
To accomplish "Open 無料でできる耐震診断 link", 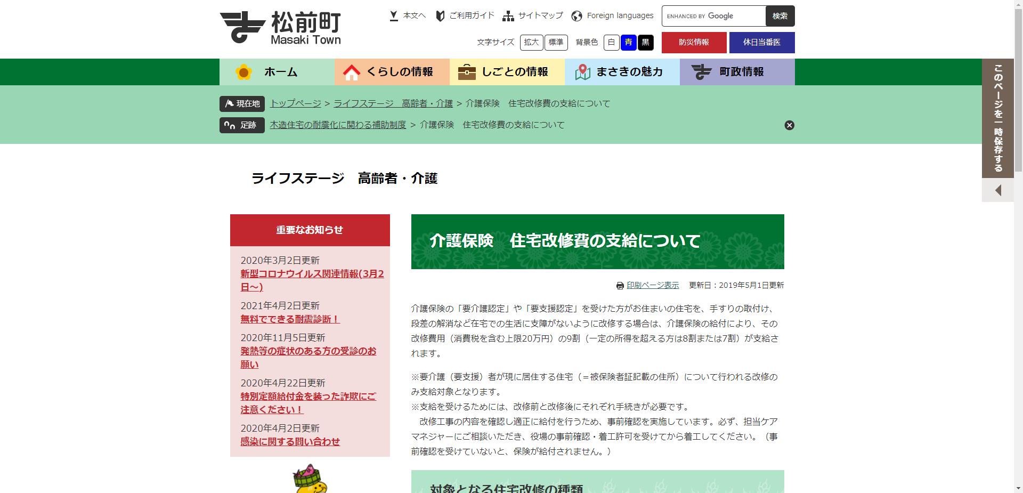I will (289, 319).
